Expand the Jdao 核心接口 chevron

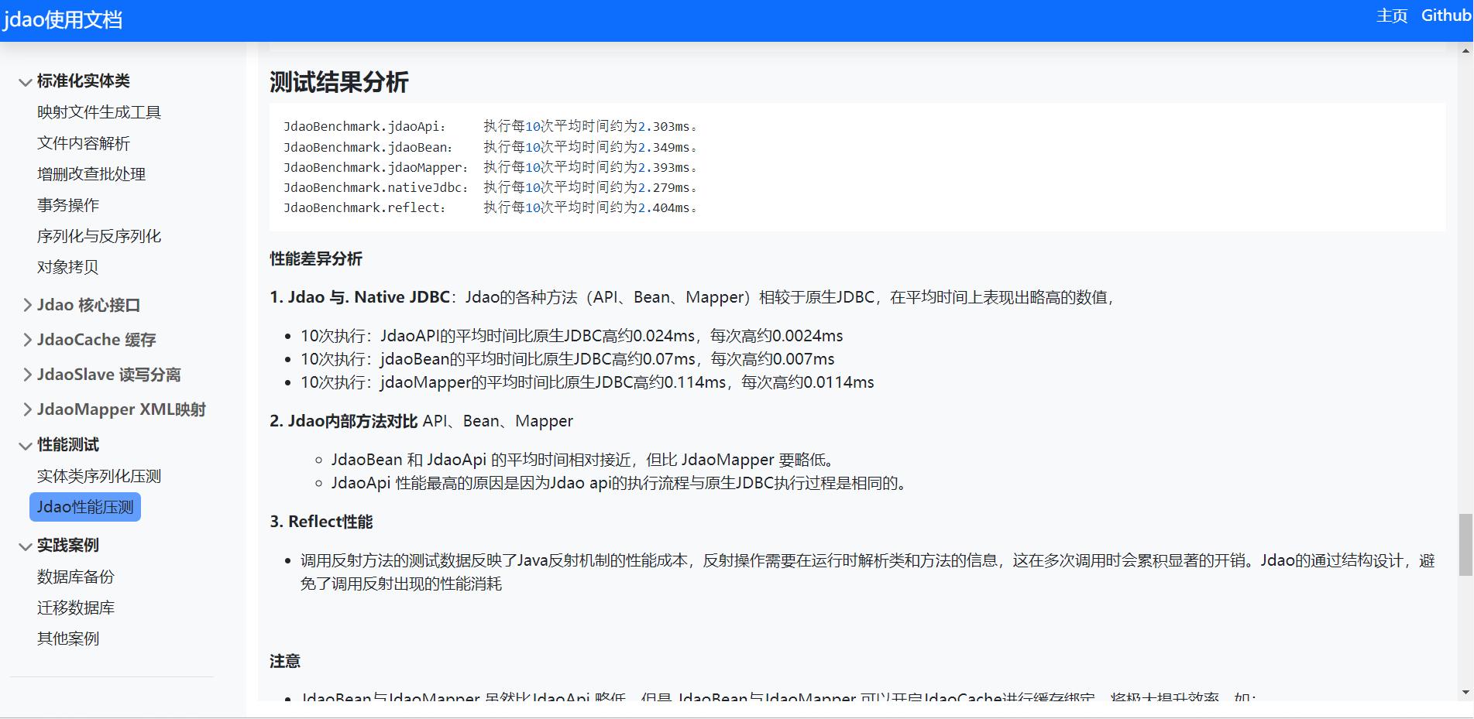[x=27, y=305]
